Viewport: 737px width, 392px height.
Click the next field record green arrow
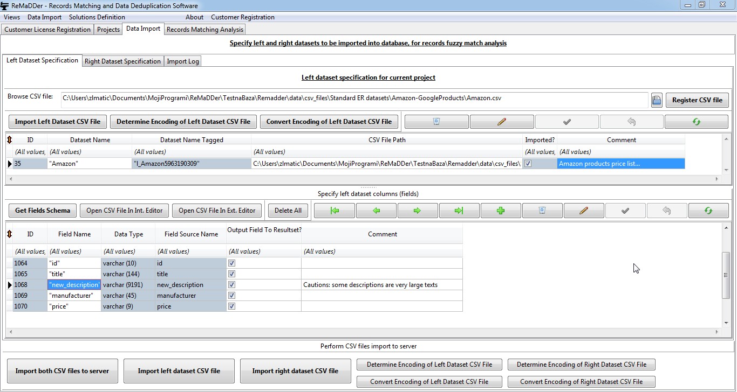[x=417, y=211]
